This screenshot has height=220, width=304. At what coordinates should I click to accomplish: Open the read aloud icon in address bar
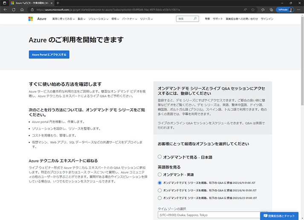pyautogui.click(x=245, y=10)
